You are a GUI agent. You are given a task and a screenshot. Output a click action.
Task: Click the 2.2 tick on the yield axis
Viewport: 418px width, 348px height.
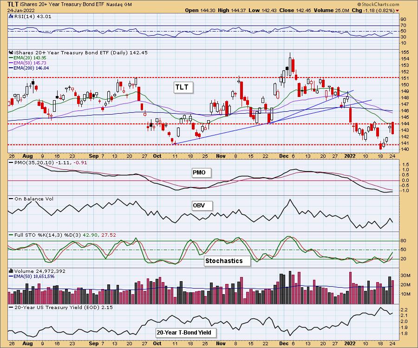(x=404, y=310)
